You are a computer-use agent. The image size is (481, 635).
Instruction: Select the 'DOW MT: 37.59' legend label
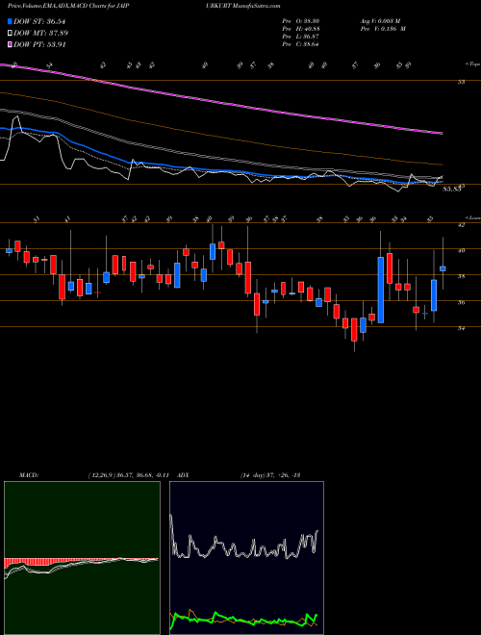[40, 33]
